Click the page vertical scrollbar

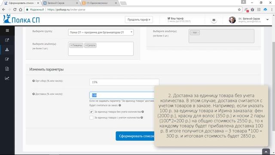tap(273, 86)
